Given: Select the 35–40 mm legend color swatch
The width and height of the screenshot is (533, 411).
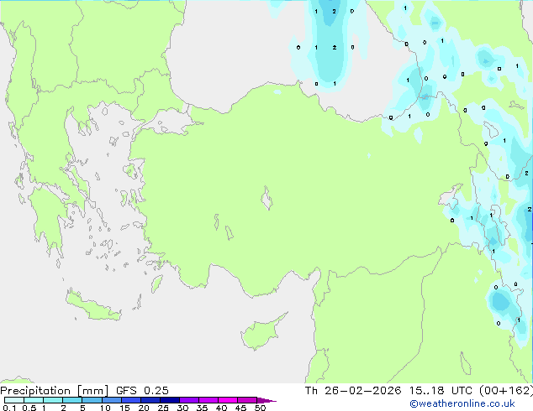Looking at the screenshot, I should pos(208,400).
